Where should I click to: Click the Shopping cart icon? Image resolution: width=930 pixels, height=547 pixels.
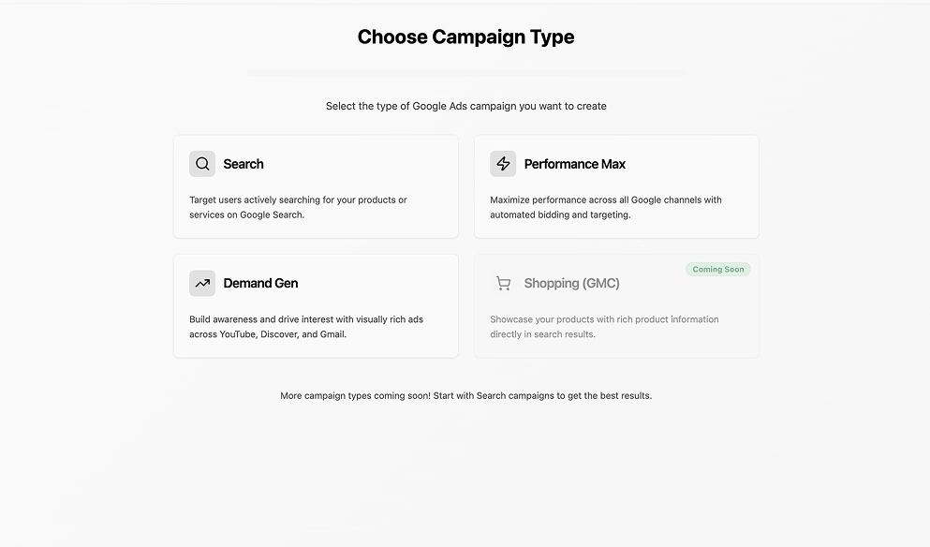coord(503,283)
